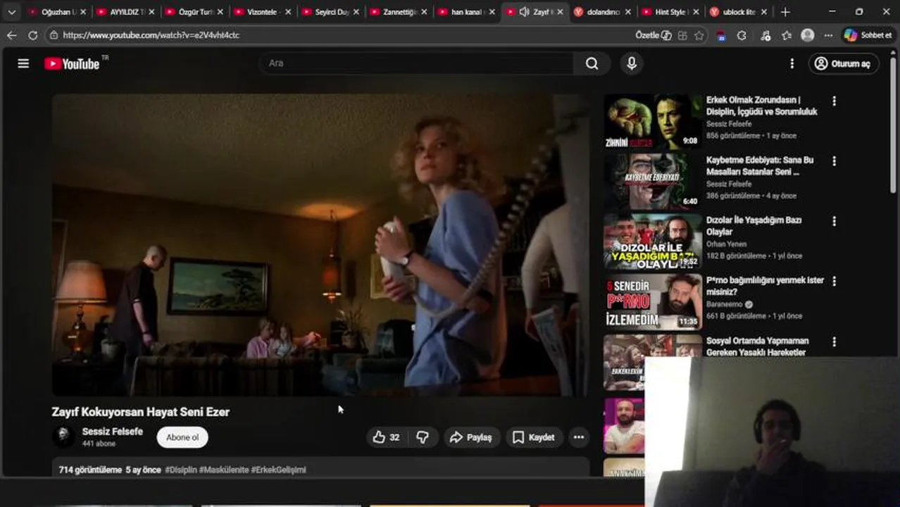This screenshot has width=900, height=507.
Task: Subscribe with Abone ol button
Action: pyautogui.click(x=182, y=437)
